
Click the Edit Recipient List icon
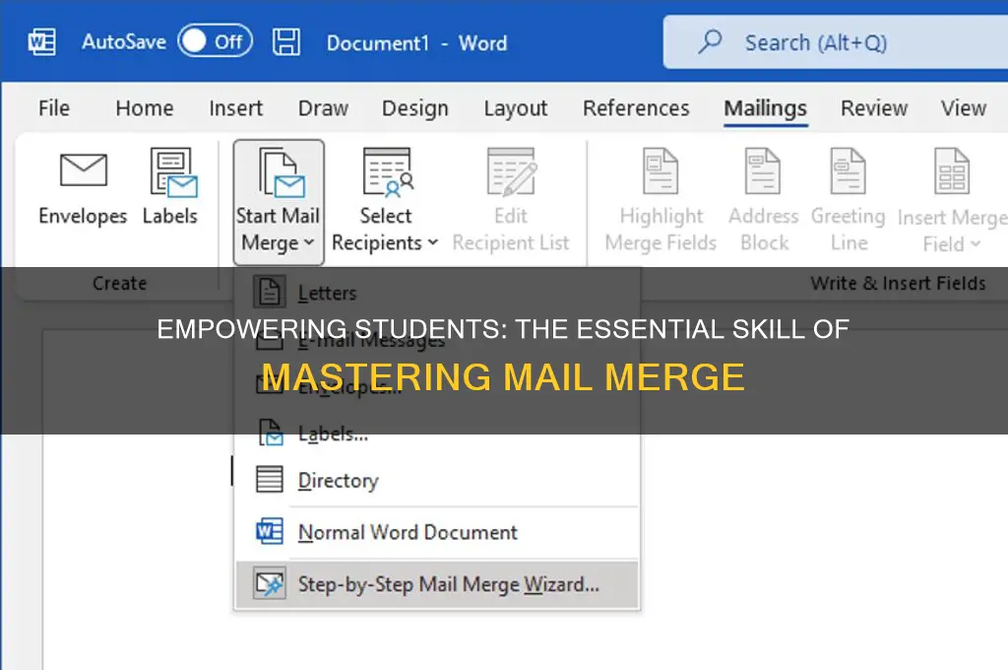[x=512, y=171]
